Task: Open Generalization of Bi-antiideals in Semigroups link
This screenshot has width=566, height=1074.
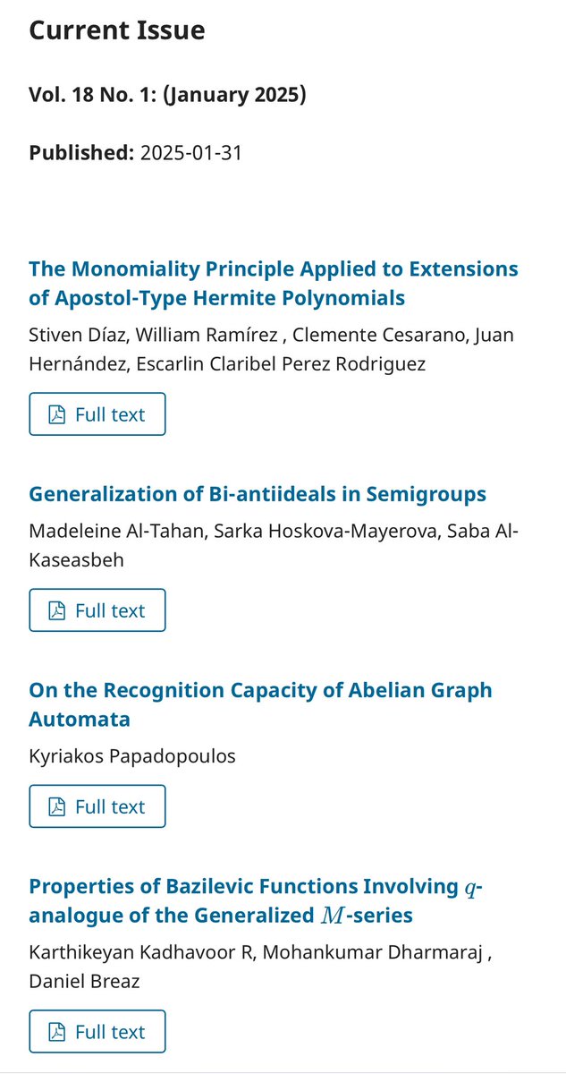Action: [x=258, y=493]
